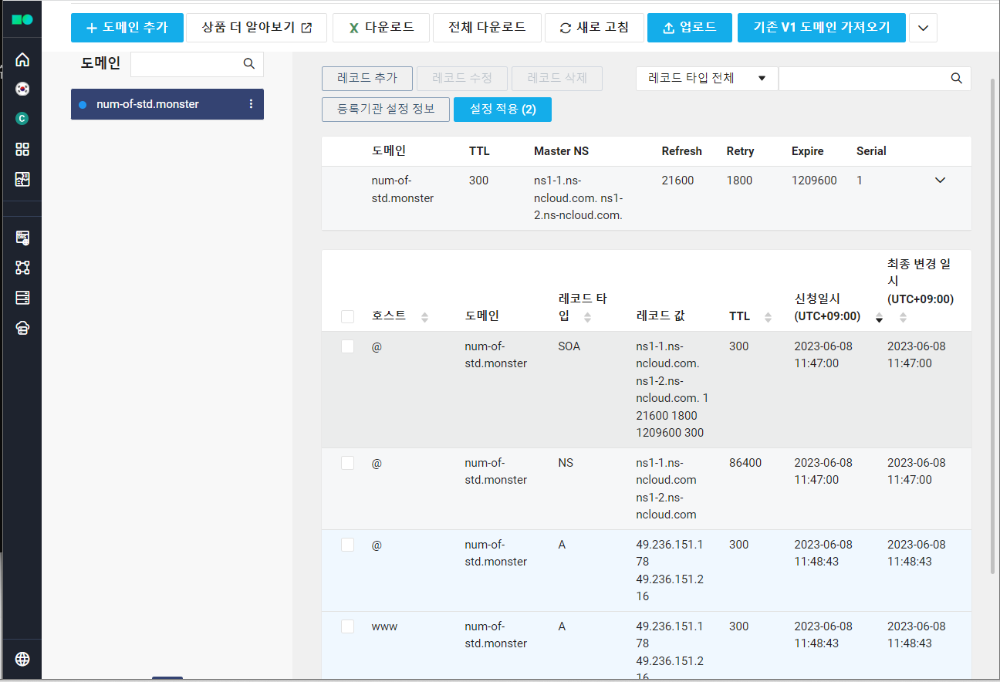The width and height of the screenshot is (1000, 682).
Task: Open the extra actions dropdown beside V1 import
Action: (924, 28)
